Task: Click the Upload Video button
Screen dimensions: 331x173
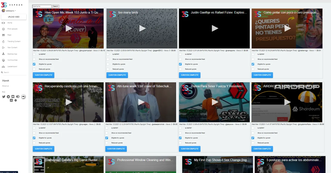Action: [14, 17]
